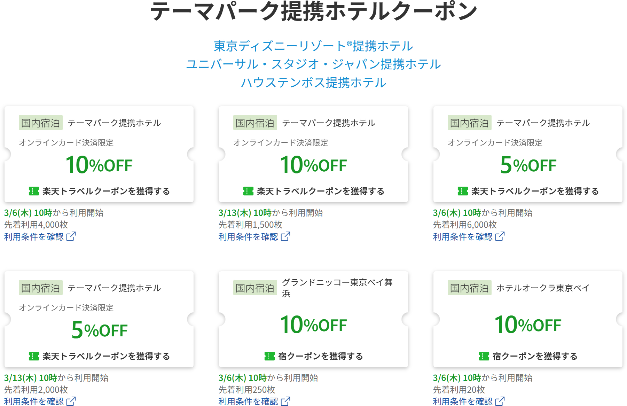Click the ticket icon on the 6,000枚 5%OFF coupon

pyautogui.click(x=462, y=190)
